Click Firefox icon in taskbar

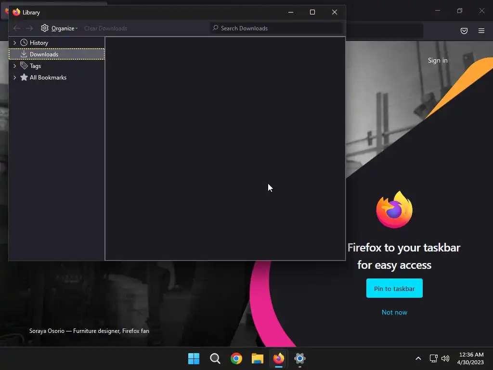pos(279,358)
